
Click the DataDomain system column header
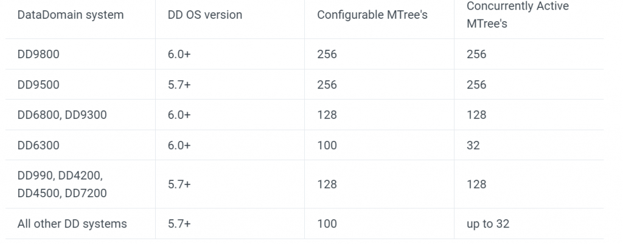click(x=70, y=15)
